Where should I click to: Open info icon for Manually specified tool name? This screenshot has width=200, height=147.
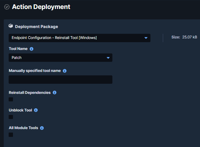click(x=65, y=71)
